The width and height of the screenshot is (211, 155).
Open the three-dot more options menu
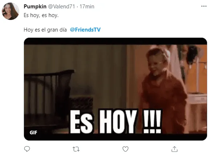(204, 6)
